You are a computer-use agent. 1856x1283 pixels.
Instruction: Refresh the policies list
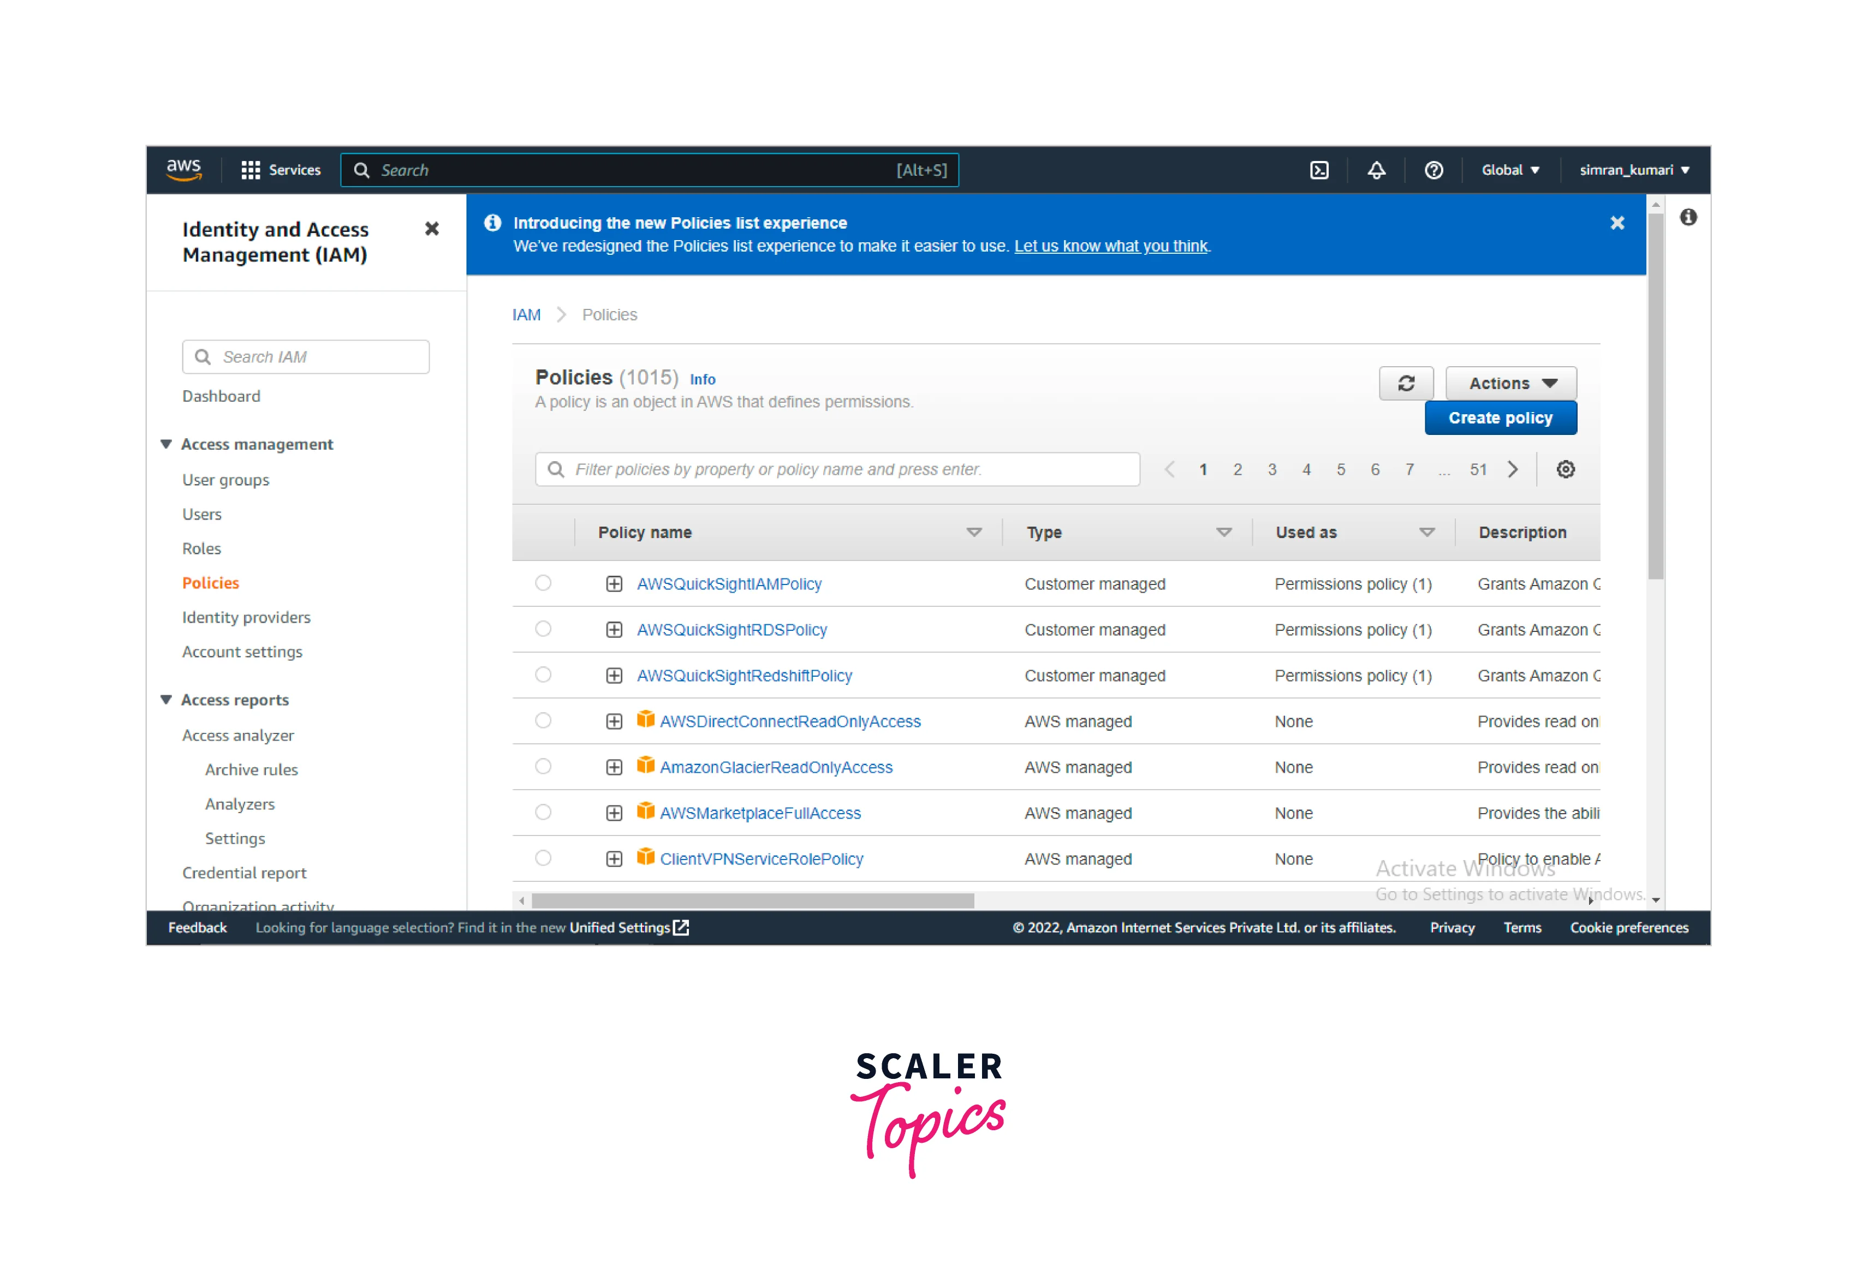(1406, 384)
